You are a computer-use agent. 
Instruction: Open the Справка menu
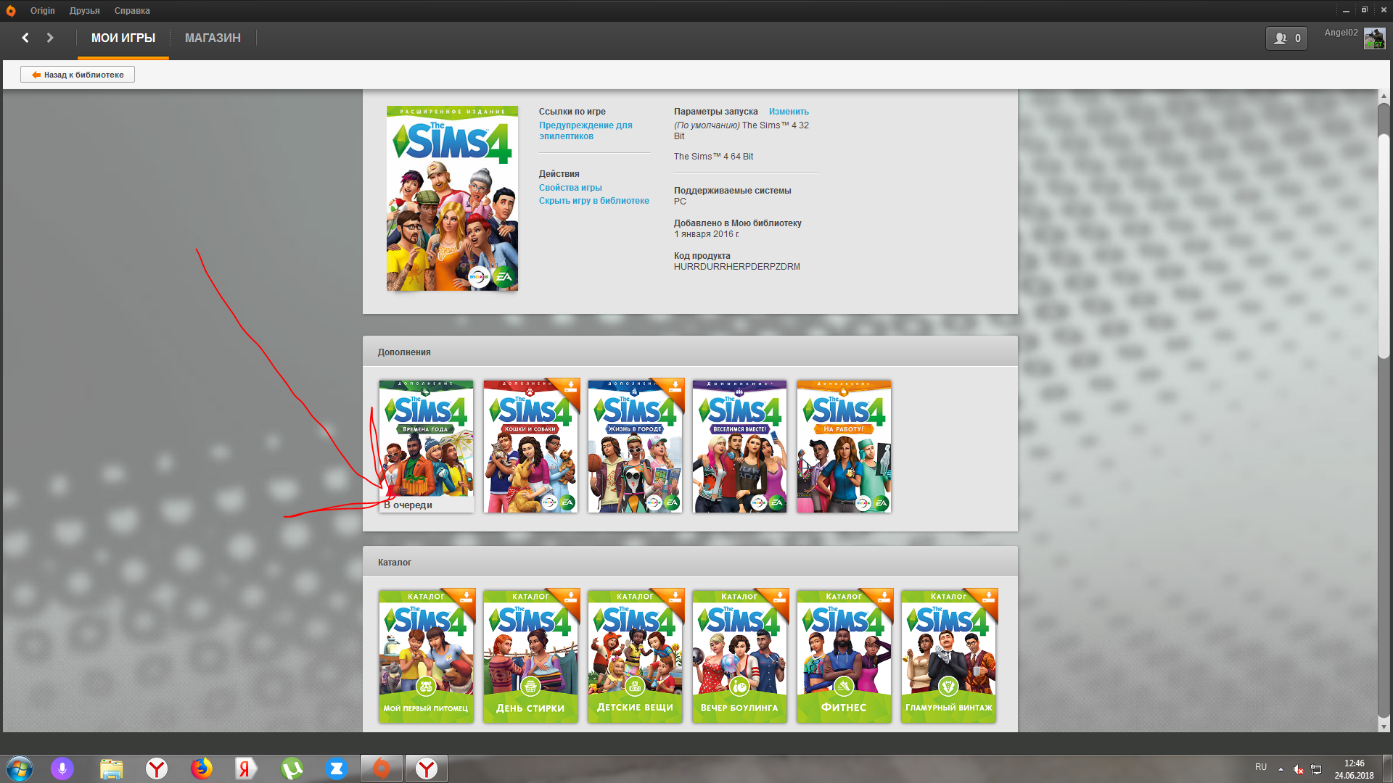[x=132, y=11]
